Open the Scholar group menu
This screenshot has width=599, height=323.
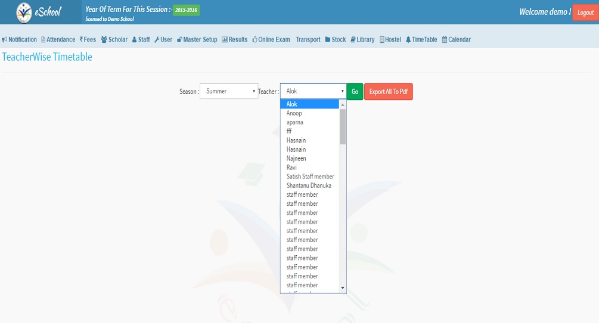[114, 40]
